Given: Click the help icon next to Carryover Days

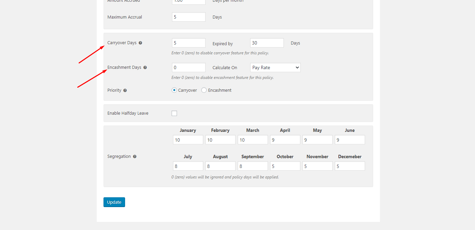Looking at the screenshot, I should tap(141, 42).
